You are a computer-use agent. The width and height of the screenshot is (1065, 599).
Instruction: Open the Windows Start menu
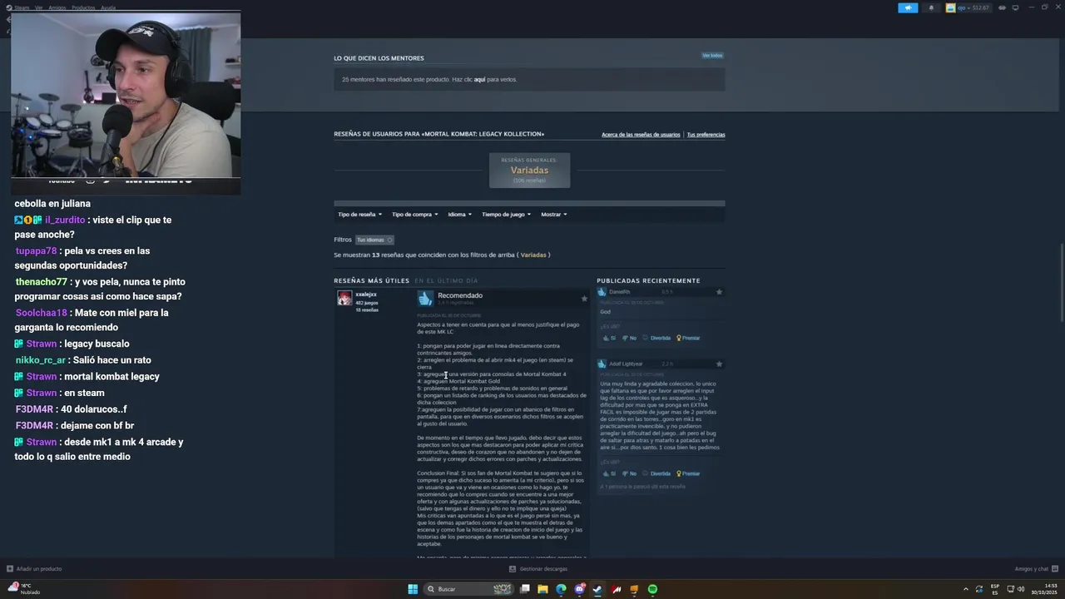413,589
